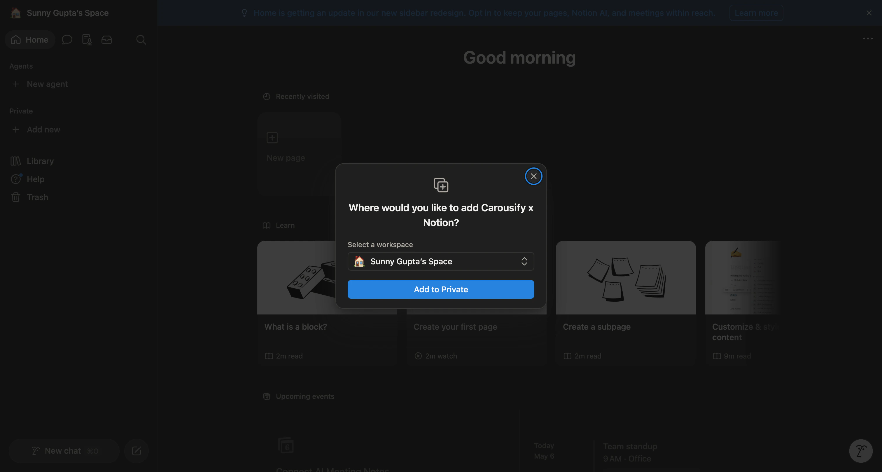Click the 2m watch play icon
Viewport: 882px width, 472px height.
[418, 356]
